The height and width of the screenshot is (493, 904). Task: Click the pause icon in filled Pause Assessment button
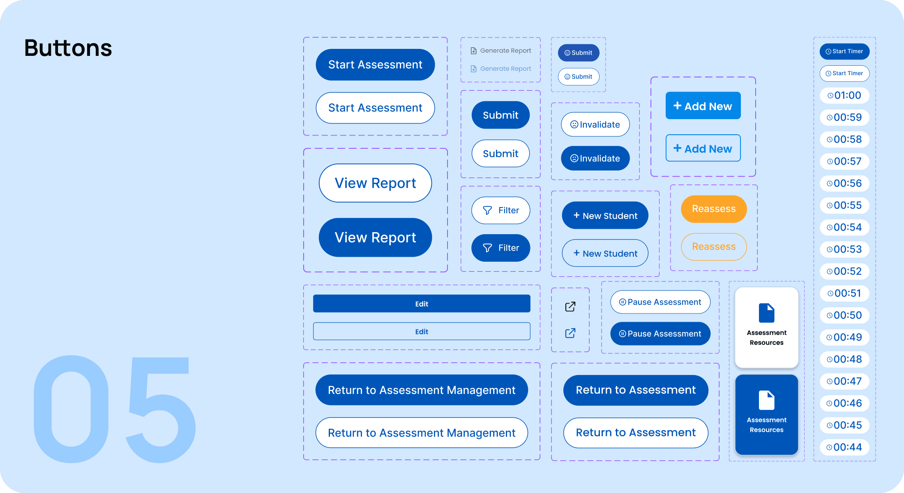[x=623, y=334]
